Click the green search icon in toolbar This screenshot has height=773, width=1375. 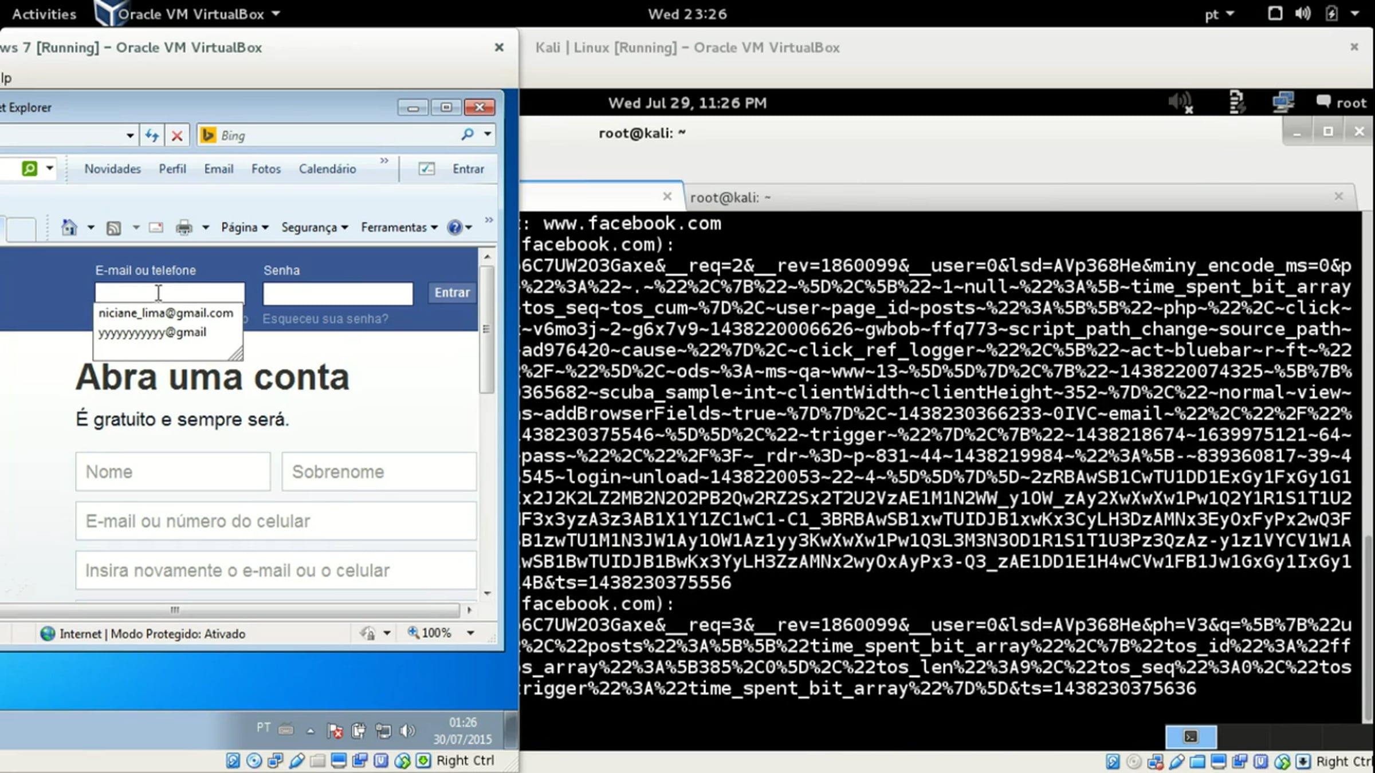[x=30, y=168]
